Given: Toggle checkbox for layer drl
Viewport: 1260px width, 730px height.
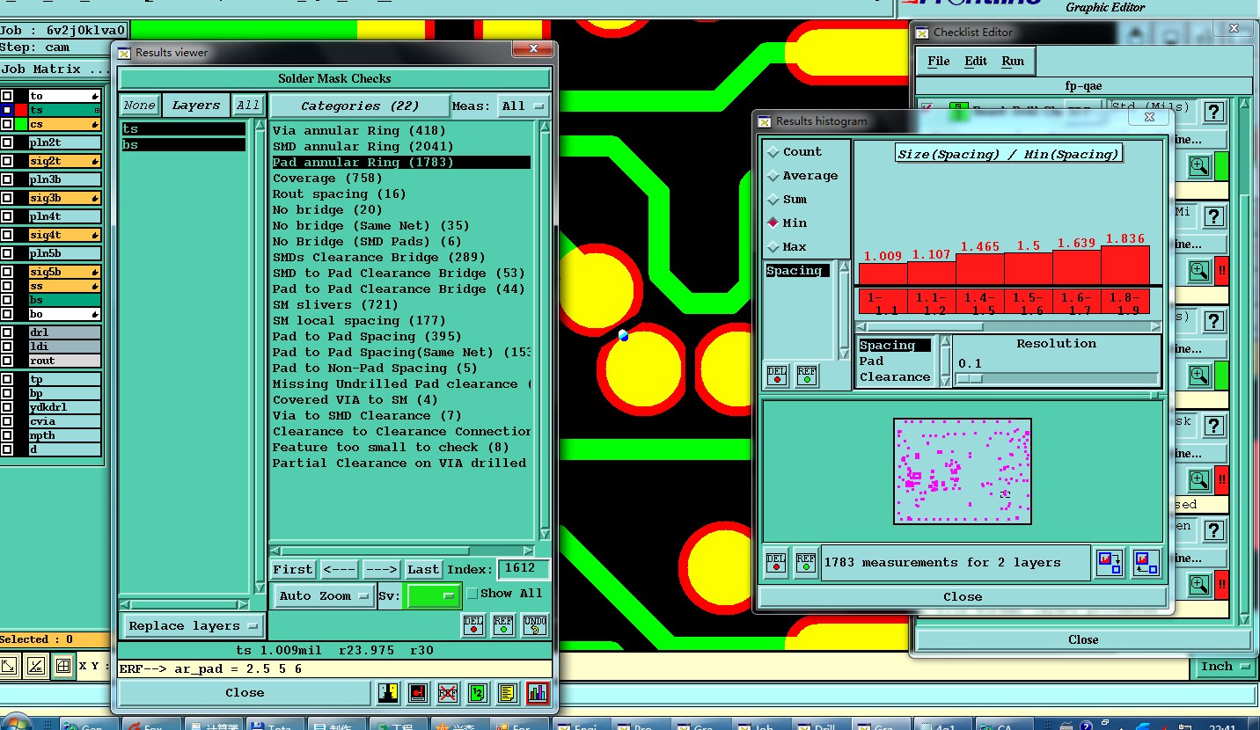Looking at the screenshot, I should pos(7,332).
